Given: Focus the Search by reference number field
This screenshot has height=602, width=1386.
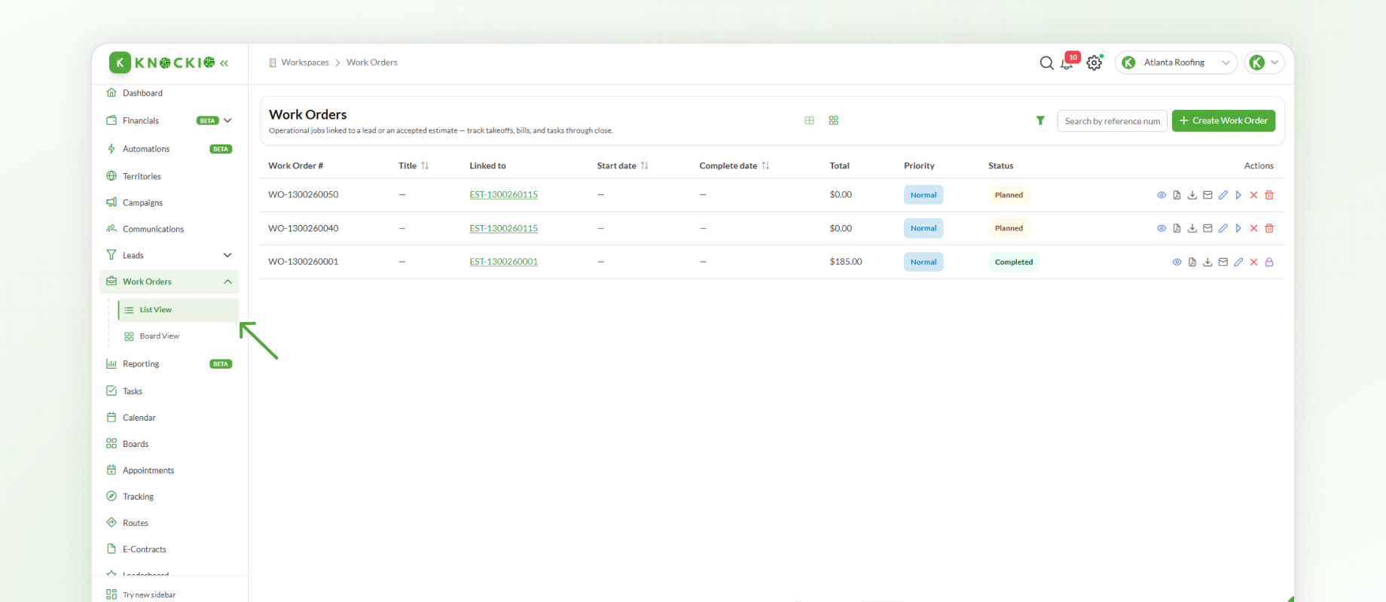Looking at the screenshot, I should (1112, 120).
